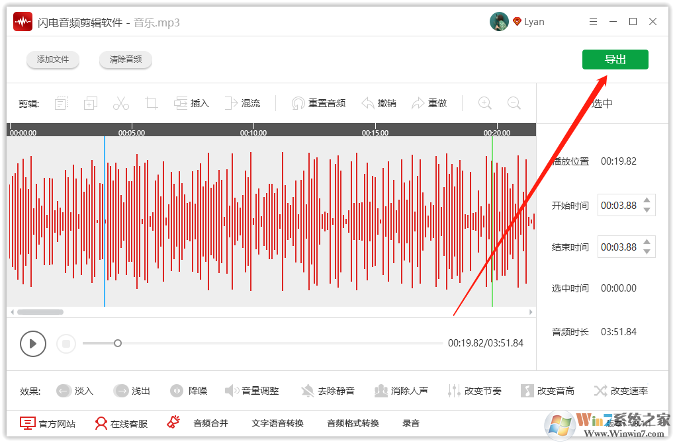Open the 插入 (insert) tool
This screenshot has width=675, height=443.
[x=191, y=102]
